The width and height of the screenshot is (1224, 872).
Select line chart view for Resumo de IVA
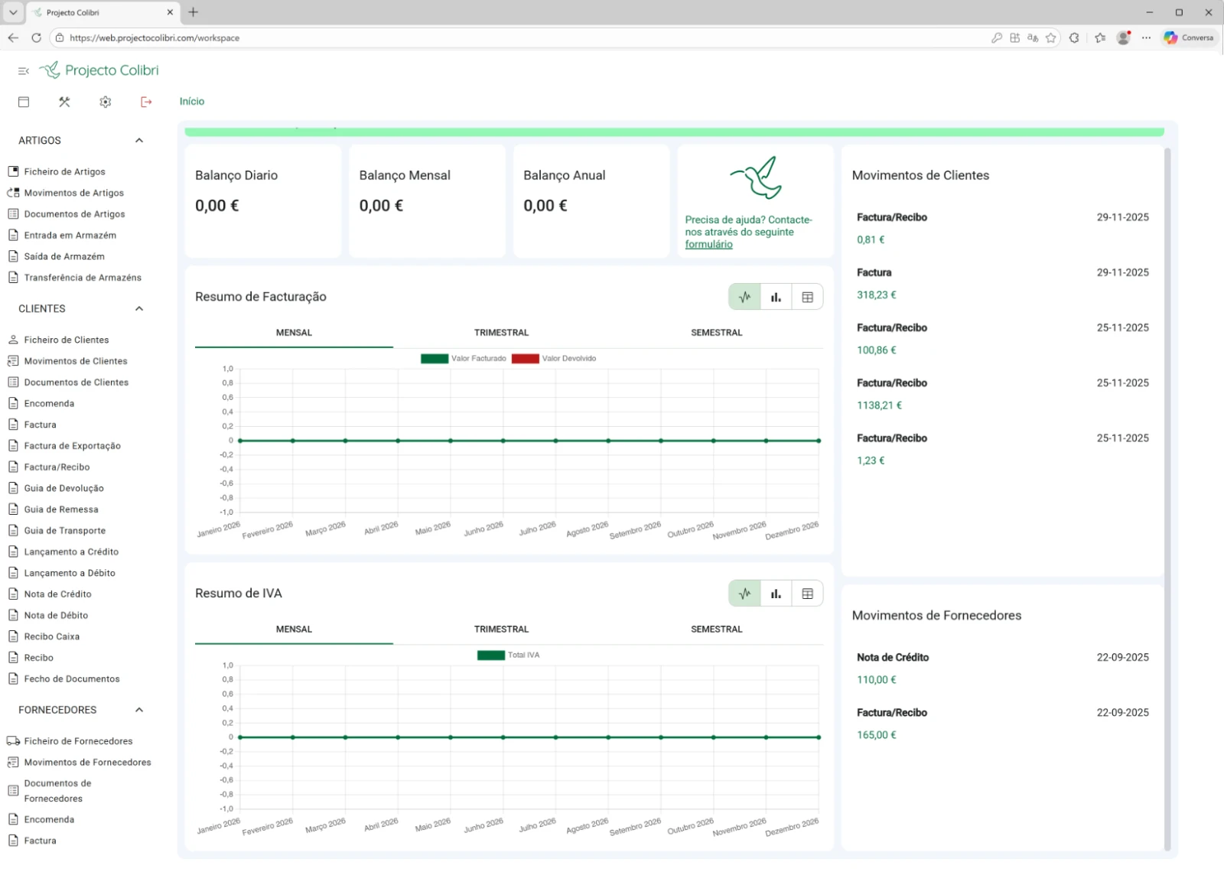coord(744,594)
